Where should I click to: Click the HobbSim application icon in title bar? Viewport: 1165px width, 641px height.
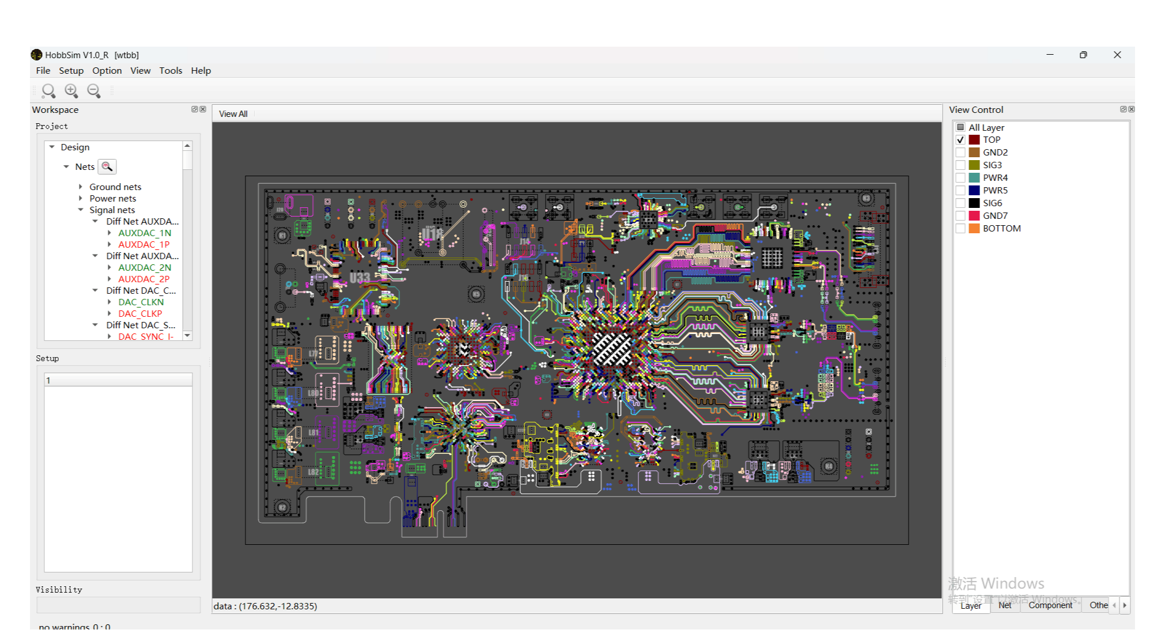[37, 55]
